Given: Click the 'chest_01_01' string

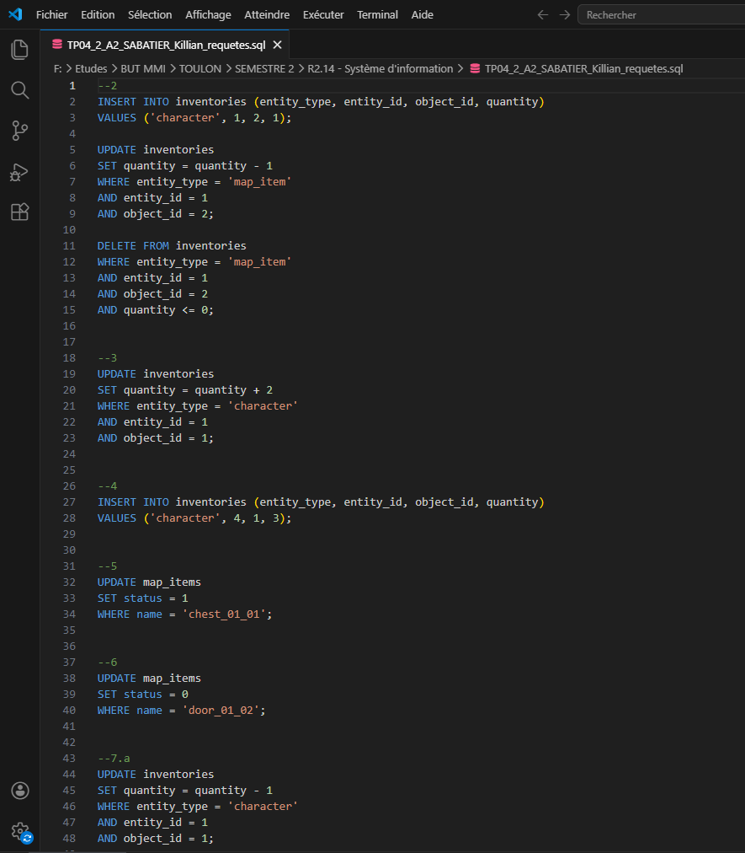Looking at the screenshot, I should tap(224, 614).
